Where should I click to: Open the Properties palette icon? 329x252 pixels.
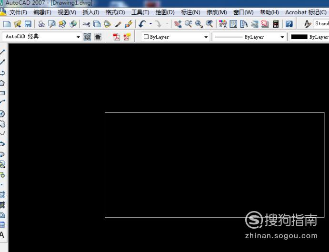(x=223, y=24)
